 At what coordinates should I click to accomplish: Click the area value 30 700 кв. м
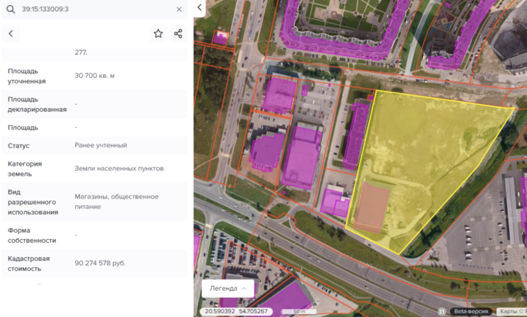point(94,76)
